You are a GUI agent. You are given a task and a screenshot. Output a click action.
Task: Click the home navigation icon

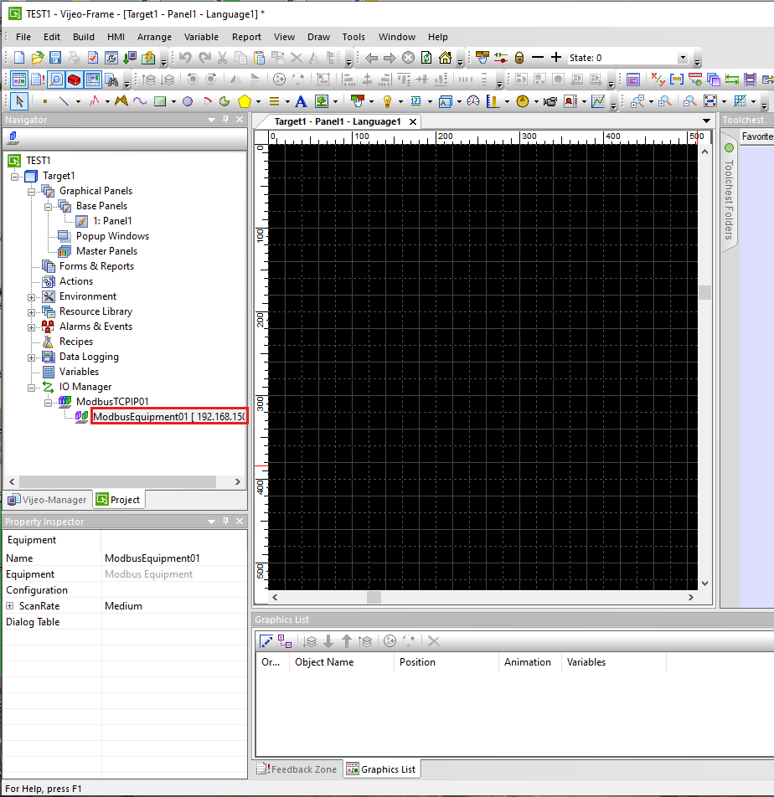coord(446,58)
